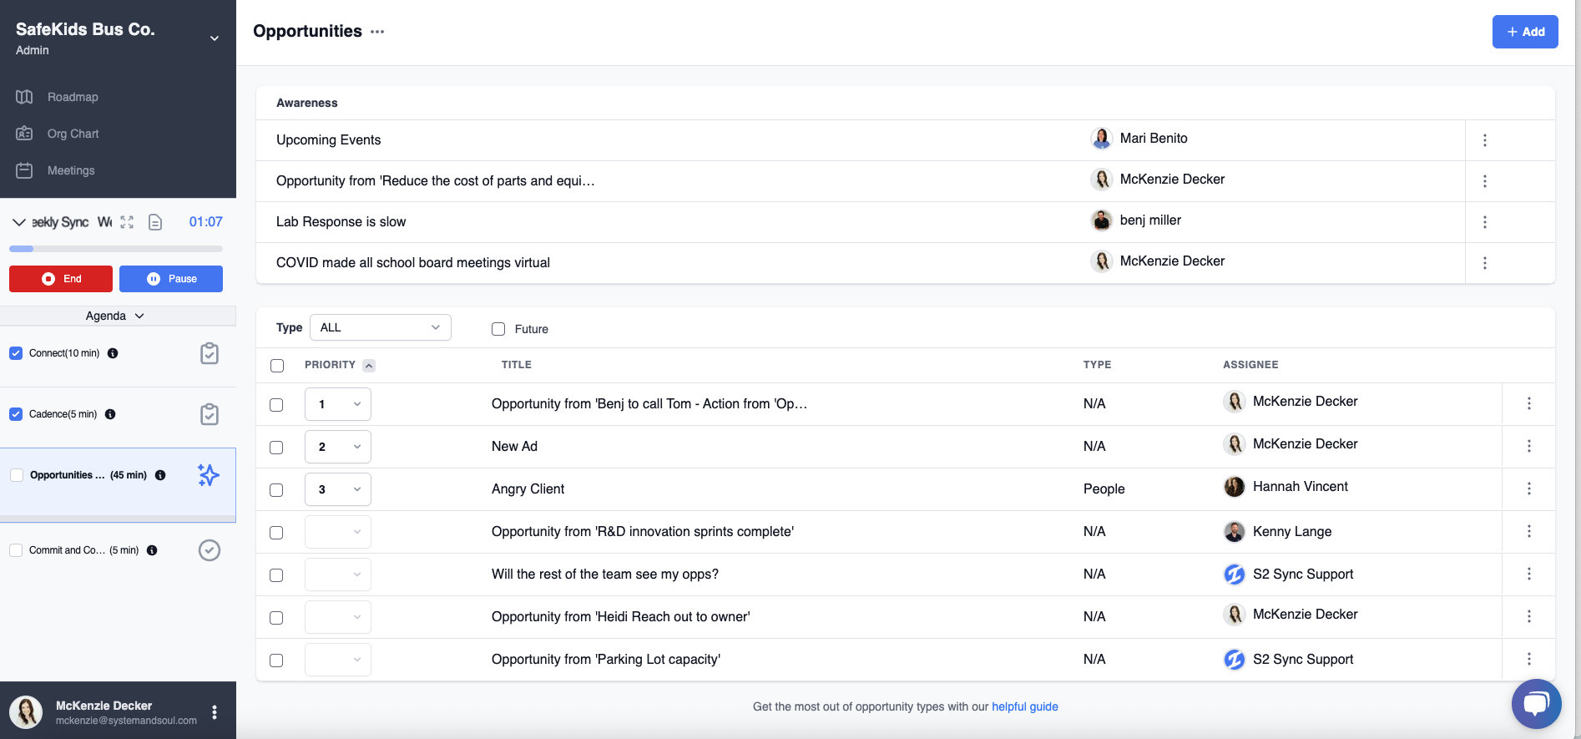Screen dimensions: 1581x739
Task: Enable the Future checkbox
Action: point(498,329)
